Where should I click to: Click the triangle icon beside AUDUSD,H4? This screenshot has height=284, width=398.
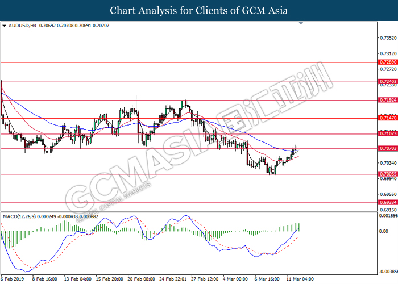click(5, 26)
